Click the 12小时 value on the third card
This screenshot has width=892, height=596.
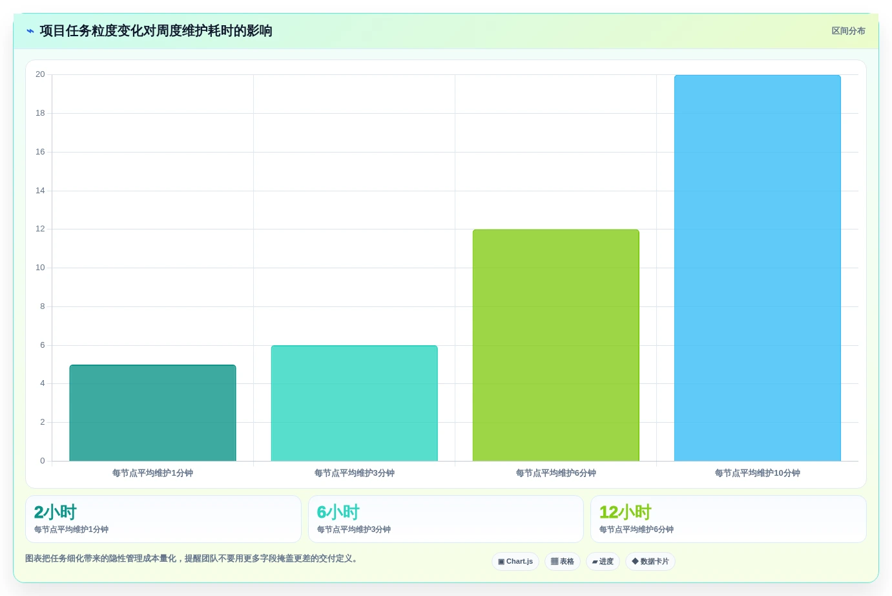click(625, 512)
